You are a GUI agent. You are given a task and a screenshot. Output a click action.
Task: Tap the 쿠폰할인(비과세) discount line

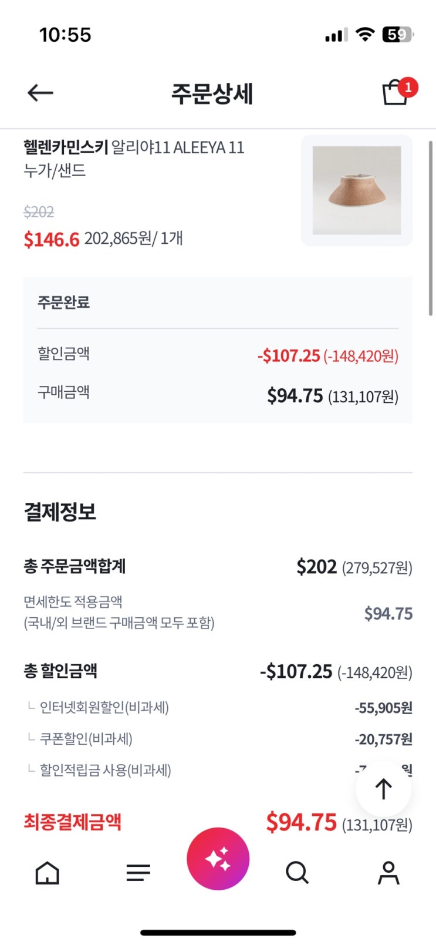86,739
